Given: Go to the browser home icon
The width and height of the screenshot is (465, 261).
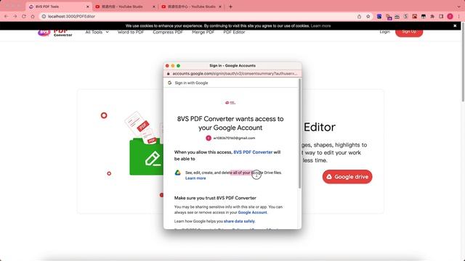Looking at the screenshot, I should [x=33, y=16].
